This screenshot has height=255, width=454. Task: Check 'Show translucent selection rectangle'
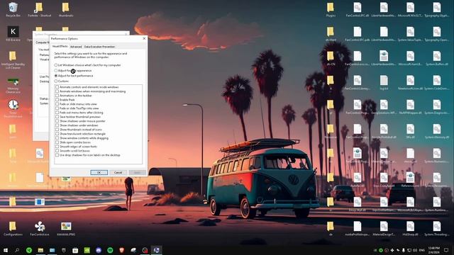(x=57, y=134)
